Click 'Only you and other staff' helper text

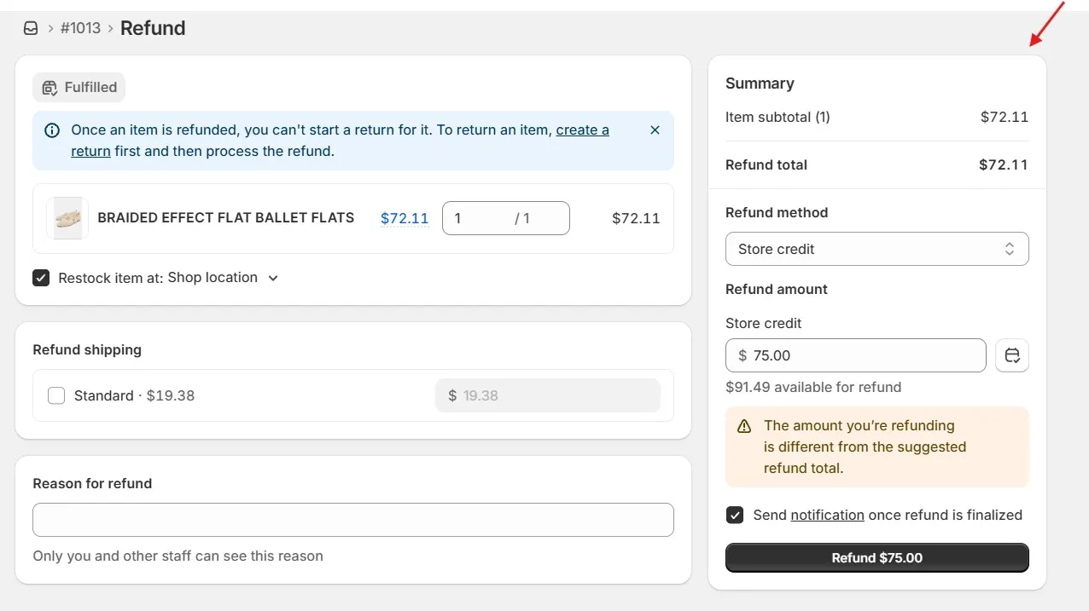tap(178, 556)
